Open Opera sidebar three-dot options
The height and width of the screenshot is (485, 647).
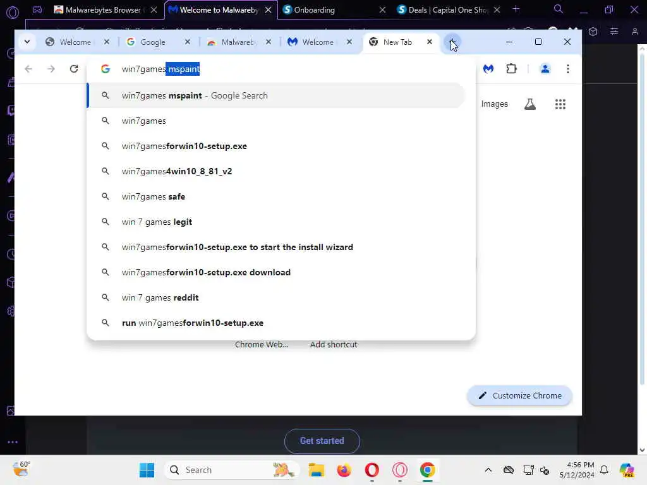pyautogui.click(x=13, y=442)
